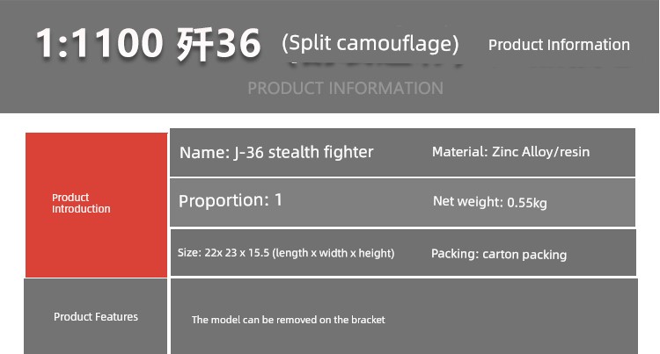Click the model can be removed description
Viewport: 660px width, 354px height.
tap(289, 320)
